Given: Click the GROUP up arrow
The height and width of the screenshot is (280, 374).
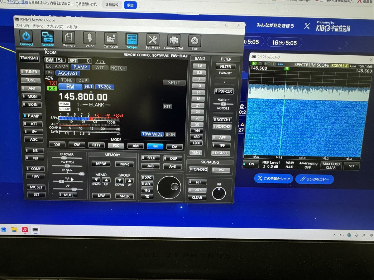Looking at the screenshot, I should pyautogui.click(x=129, y=180).
